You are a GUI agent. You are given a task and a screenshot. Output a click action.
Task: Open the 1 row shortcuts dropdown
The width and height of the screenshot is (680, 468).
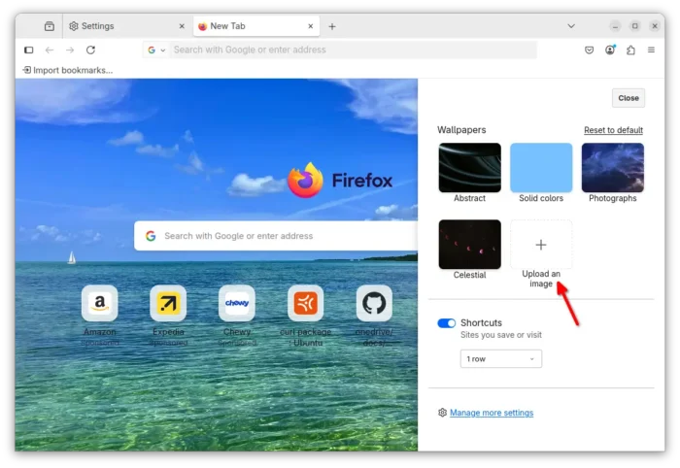coord(501,359)
